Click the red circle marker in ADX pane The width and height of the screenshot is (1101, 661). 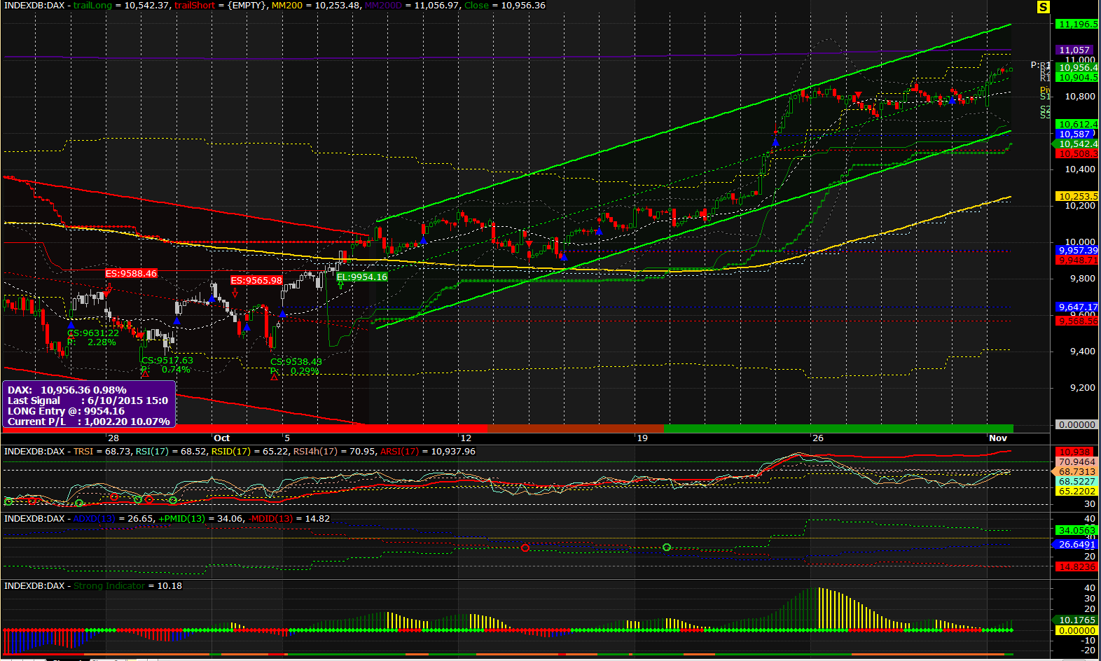525,548
